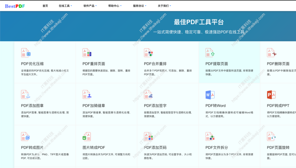
Task: Open the PDF合并重排 tool icon
Action: (x=148, y=53)
